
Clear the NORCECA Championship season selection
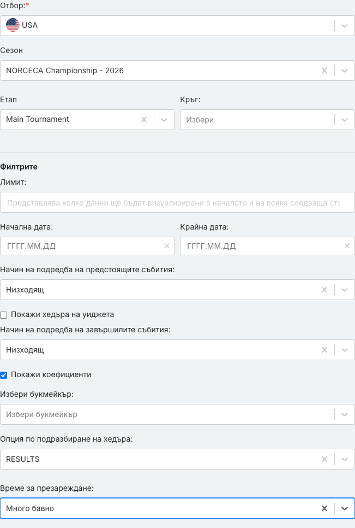pyautogui.click(x=324, y=71)
